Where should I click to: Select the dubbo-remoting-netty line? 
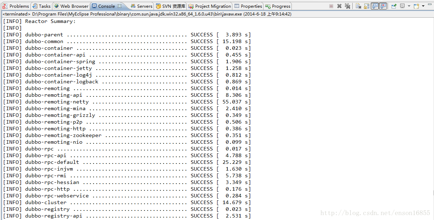coord(127,102)
